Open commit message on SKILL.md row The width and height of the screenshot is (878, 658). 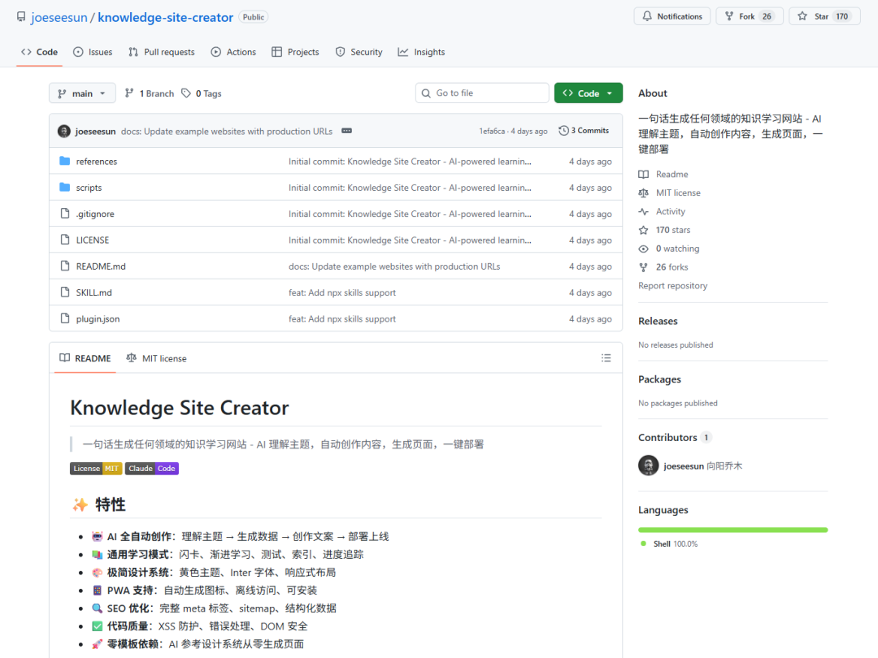342,293
